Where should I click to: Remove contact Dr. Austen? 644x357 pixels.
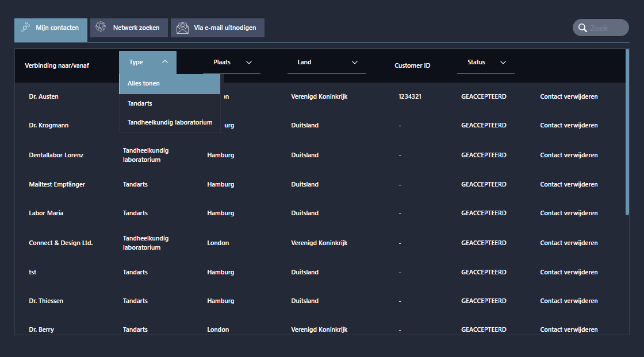pos(568,96)
